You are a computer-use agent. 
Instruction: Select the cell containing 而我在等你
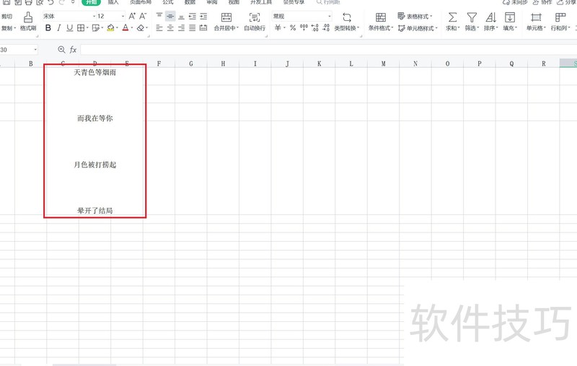pos(95,118)
